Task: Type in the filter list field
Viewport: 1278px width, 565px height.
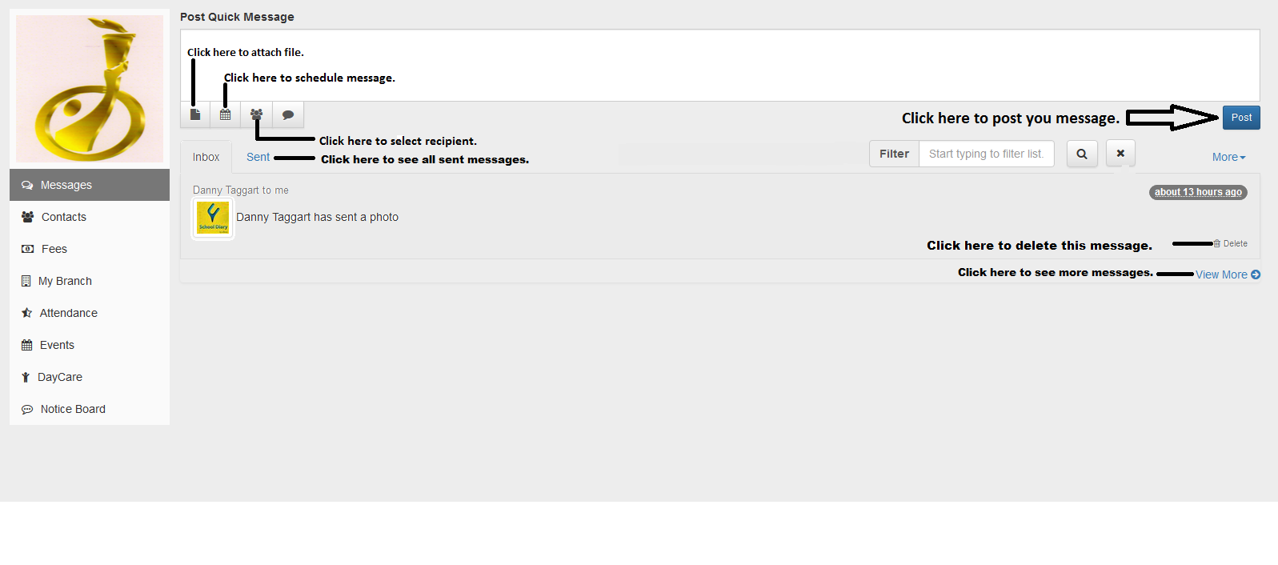Action: tap(986, 154)
